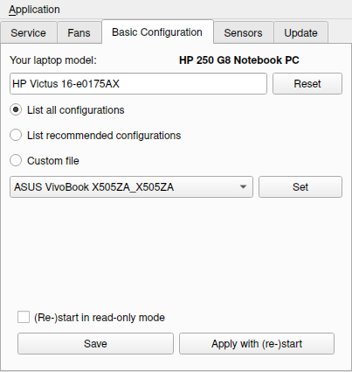Enable the (Re-)start in read-only mode checkbox
This screenshot has height=372, width=352.
pyautogui.click(x=24, y=317)
